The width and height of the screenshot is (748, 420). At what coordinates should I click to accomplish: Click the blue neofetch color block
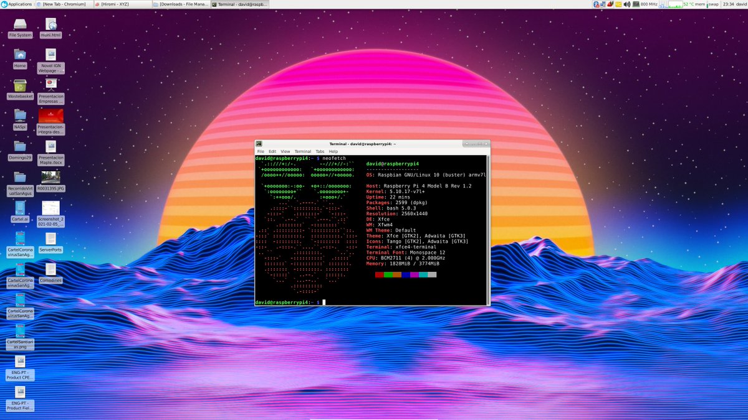coord(406,274)
